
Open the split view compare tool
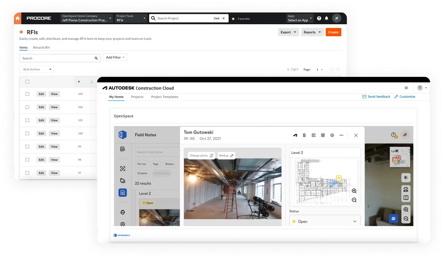click(405, 198)
